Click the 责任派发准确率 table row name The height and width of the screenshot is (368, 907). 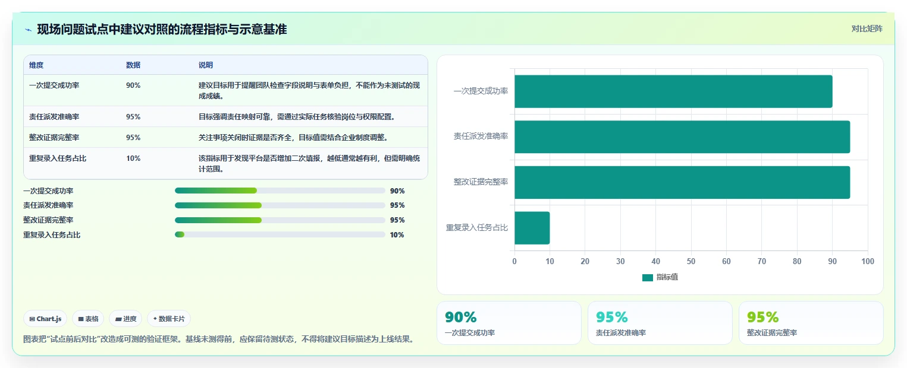[54, 117]
